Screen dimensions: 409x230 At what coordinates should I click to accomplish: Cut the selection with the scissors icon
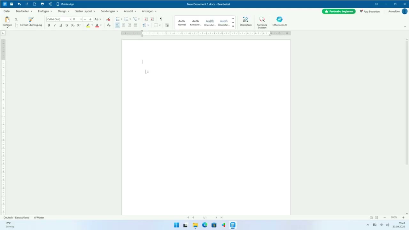tap(16, 19)
